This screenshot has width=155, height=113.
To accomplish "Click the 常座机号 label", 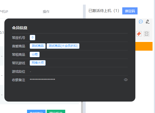I will (19, 38).
